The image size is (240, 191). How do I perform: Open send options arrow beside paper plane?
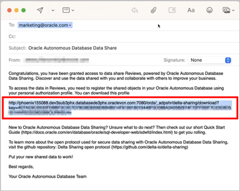point(53,10)
